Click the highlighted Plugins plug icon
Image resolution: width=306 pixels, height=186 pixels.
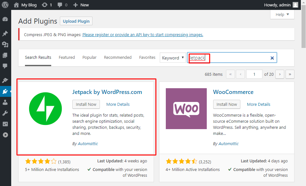tap(5, 91)
